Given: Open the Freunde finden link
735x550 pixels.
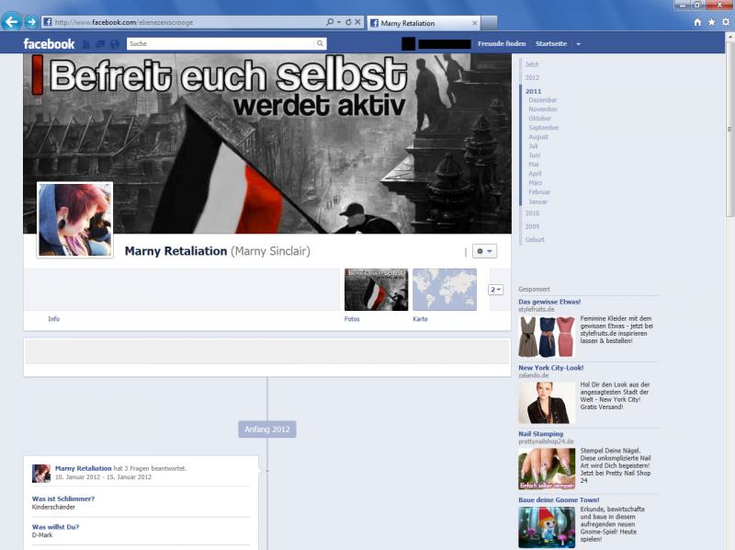Looking at the screenshot, I should [501, 42].
